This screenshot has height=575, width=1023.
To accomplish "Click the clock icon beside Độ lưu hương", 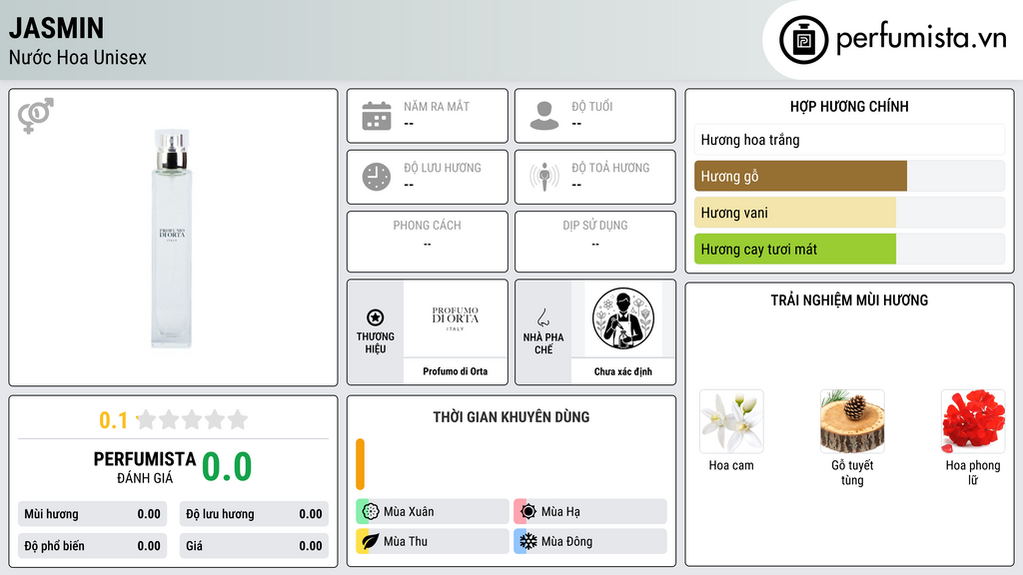I will [377, 177].
